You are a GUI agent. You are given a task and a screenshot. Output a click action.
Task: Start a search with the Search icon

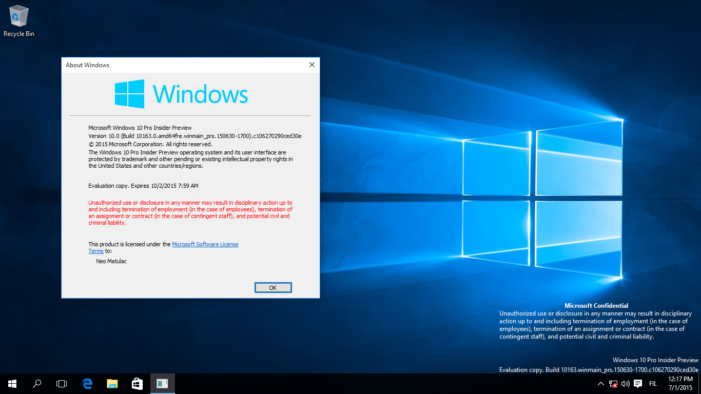pyautogui.click(x=36, y=383)
